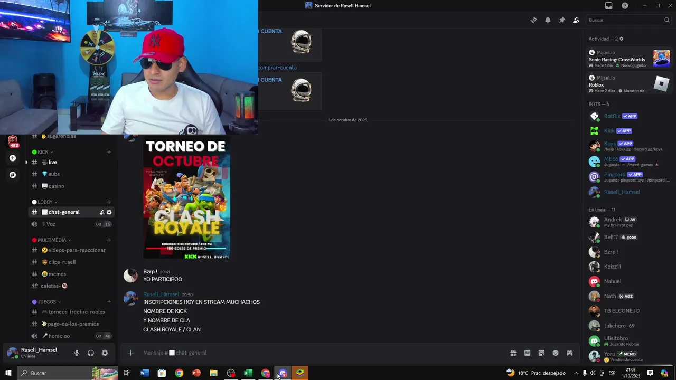Create invite icon on chat-general

click(x=101, y=212)
